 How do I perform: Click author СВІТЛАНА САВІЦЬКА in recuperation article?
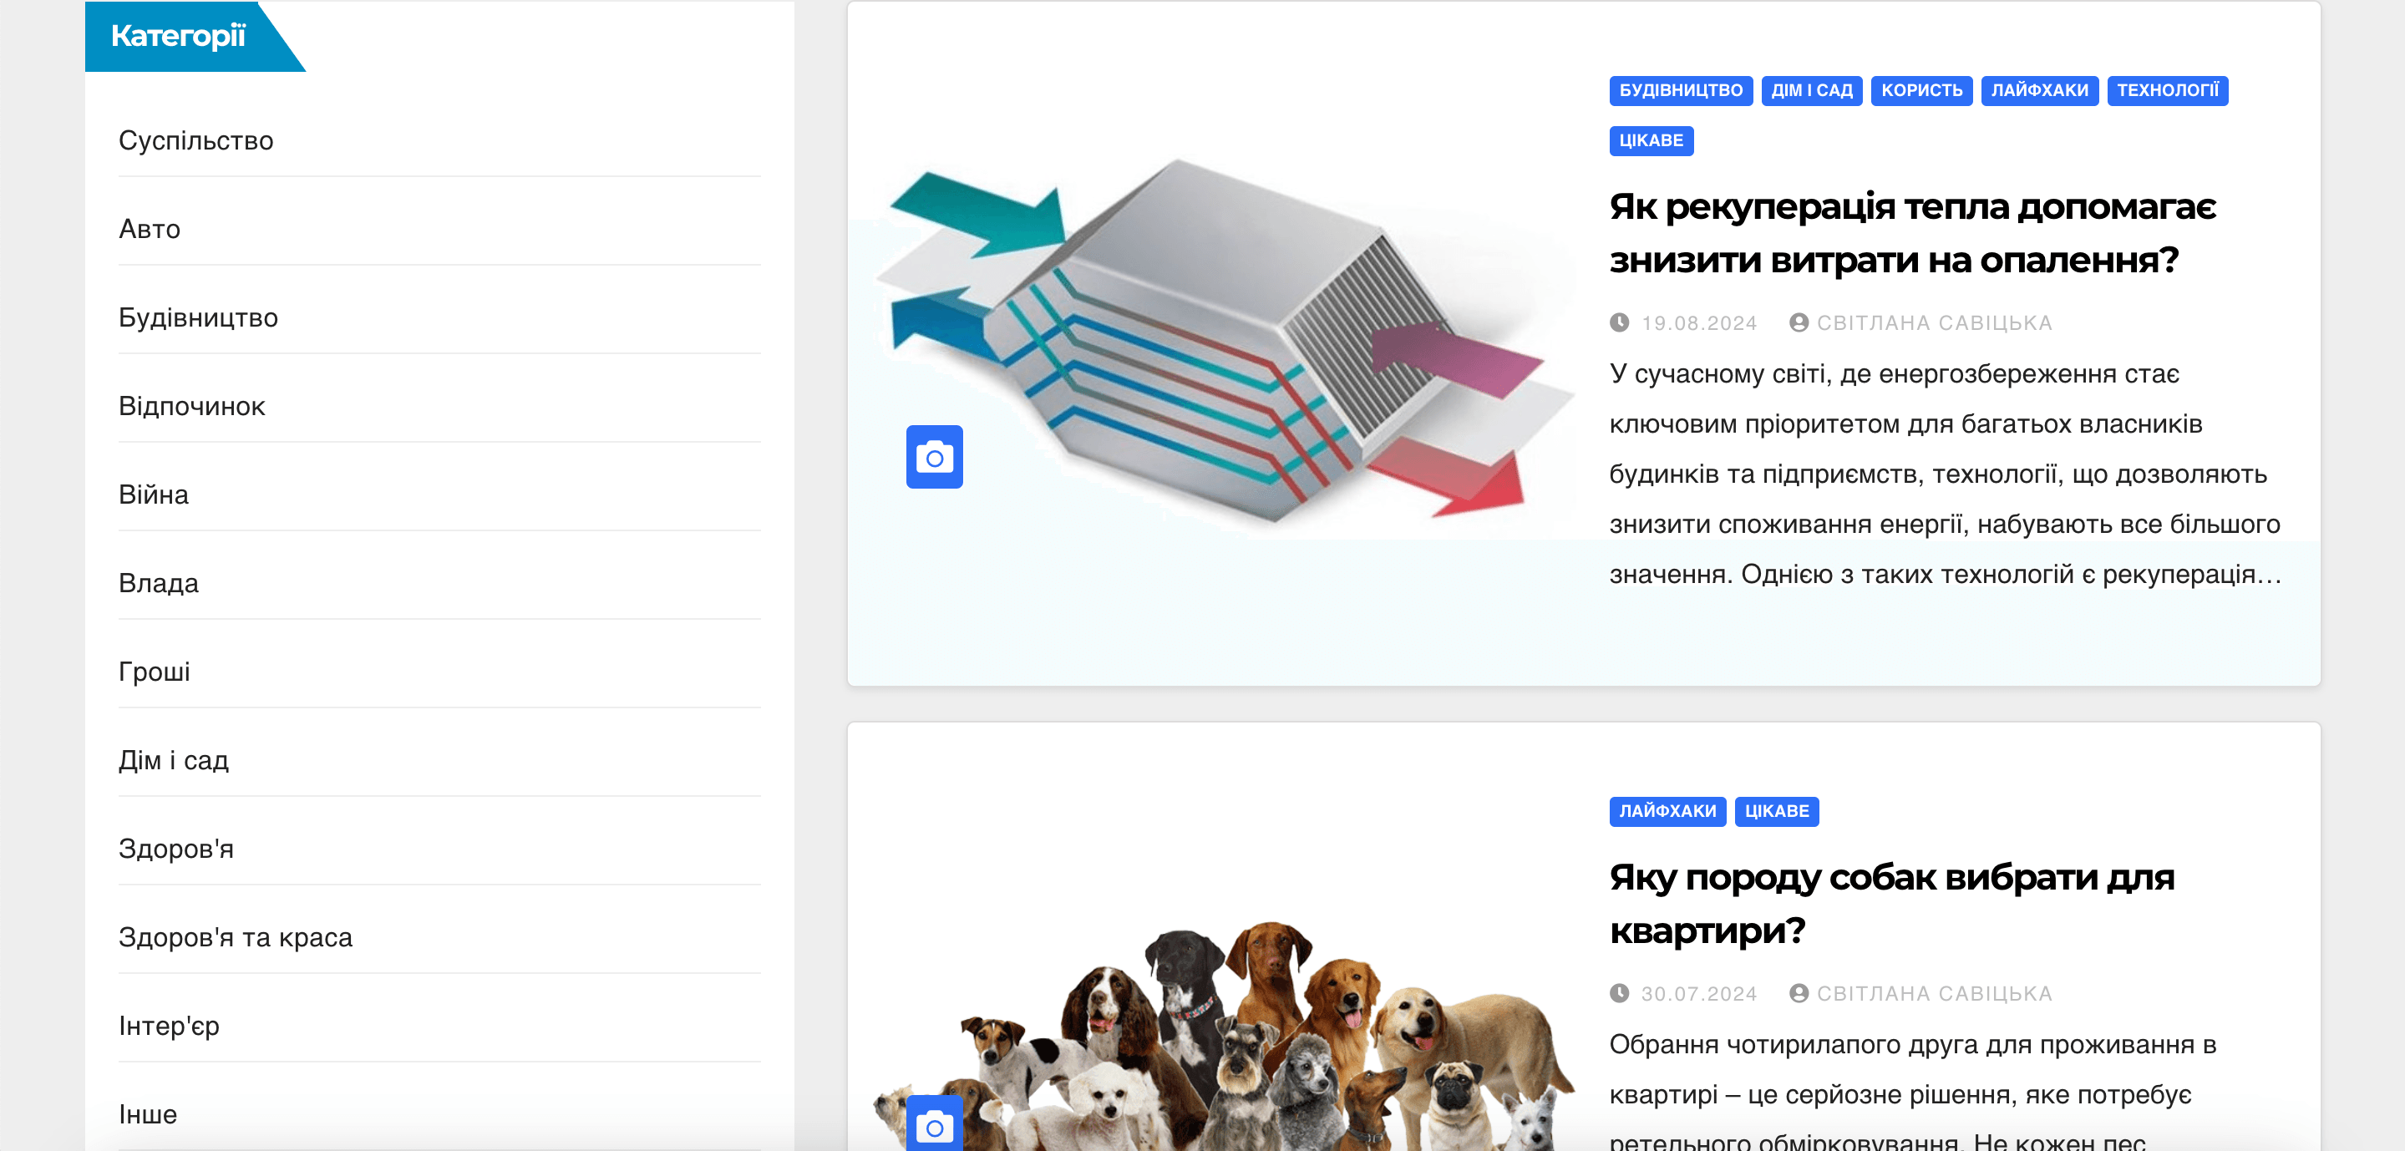(x=1935, y=323)
